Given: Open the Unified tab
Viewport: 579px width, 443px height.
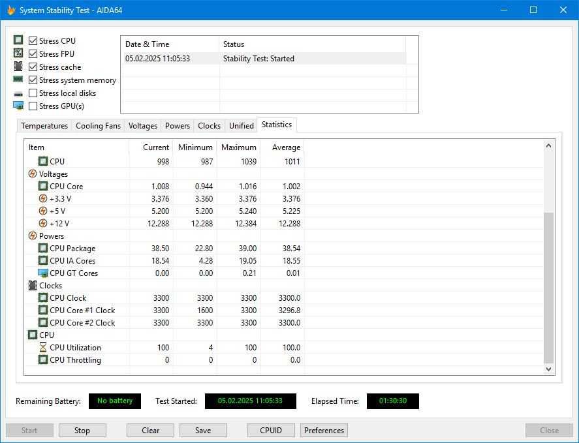Looking at the screenshot, I should click(242, 126).
